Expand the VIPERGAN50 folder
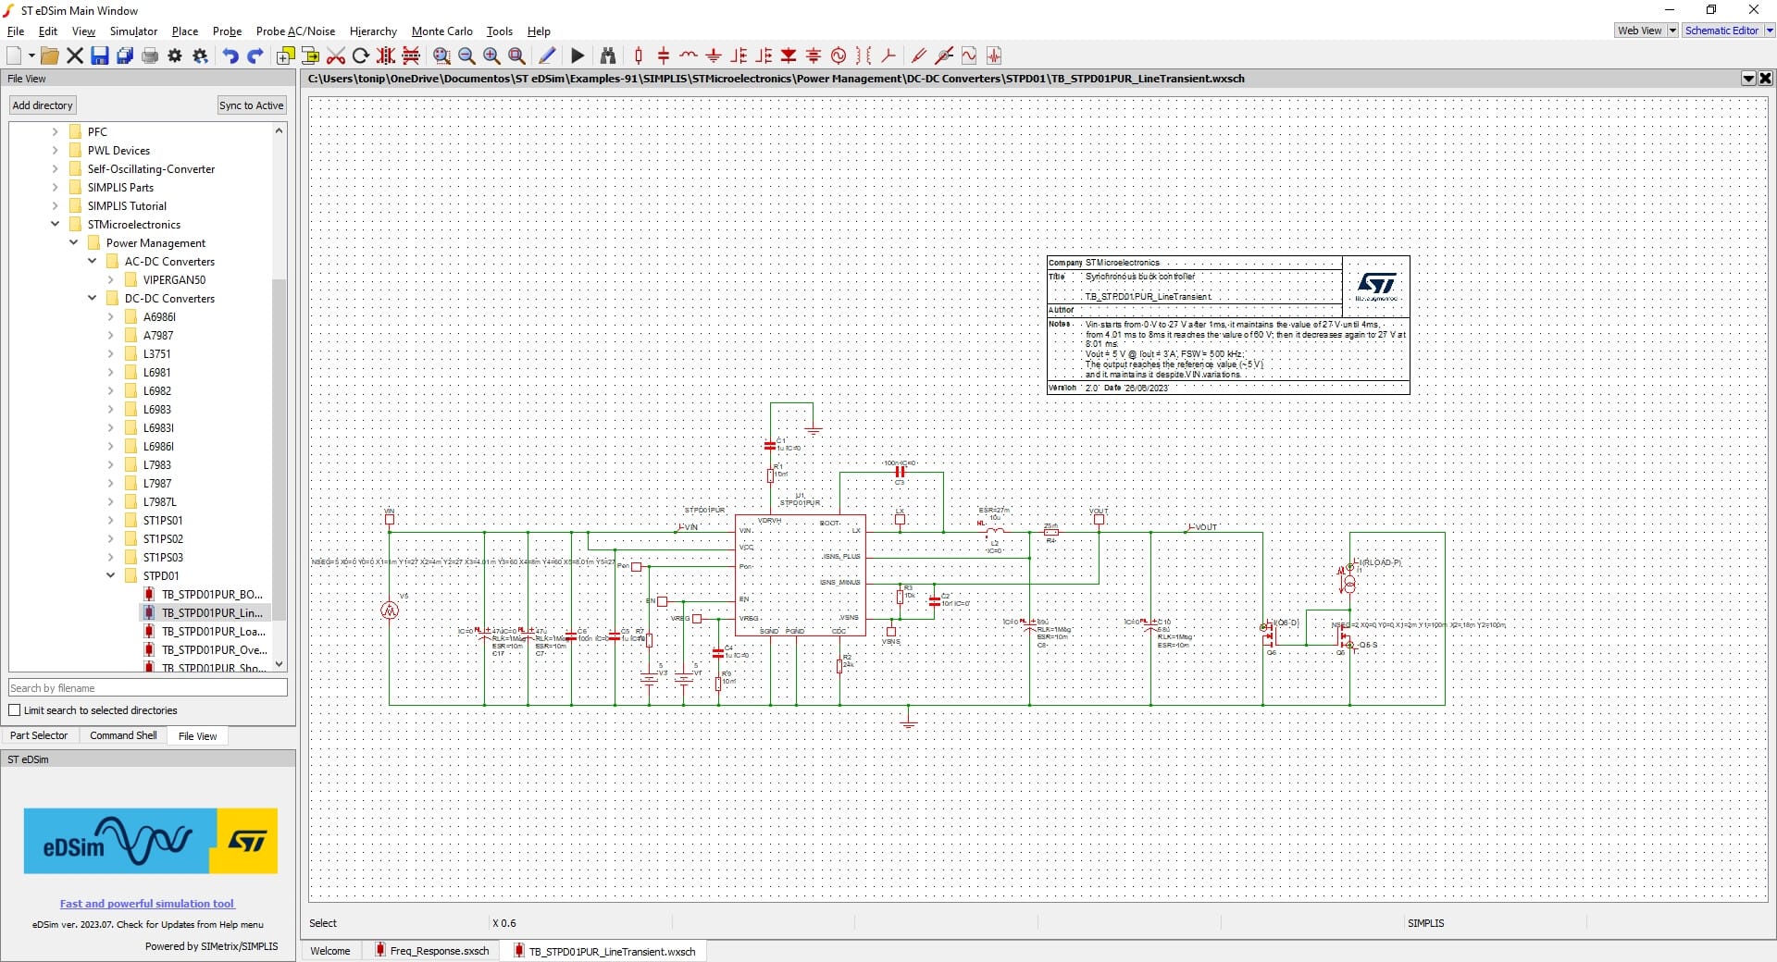The image size is (1777, 962). point(111,279)
